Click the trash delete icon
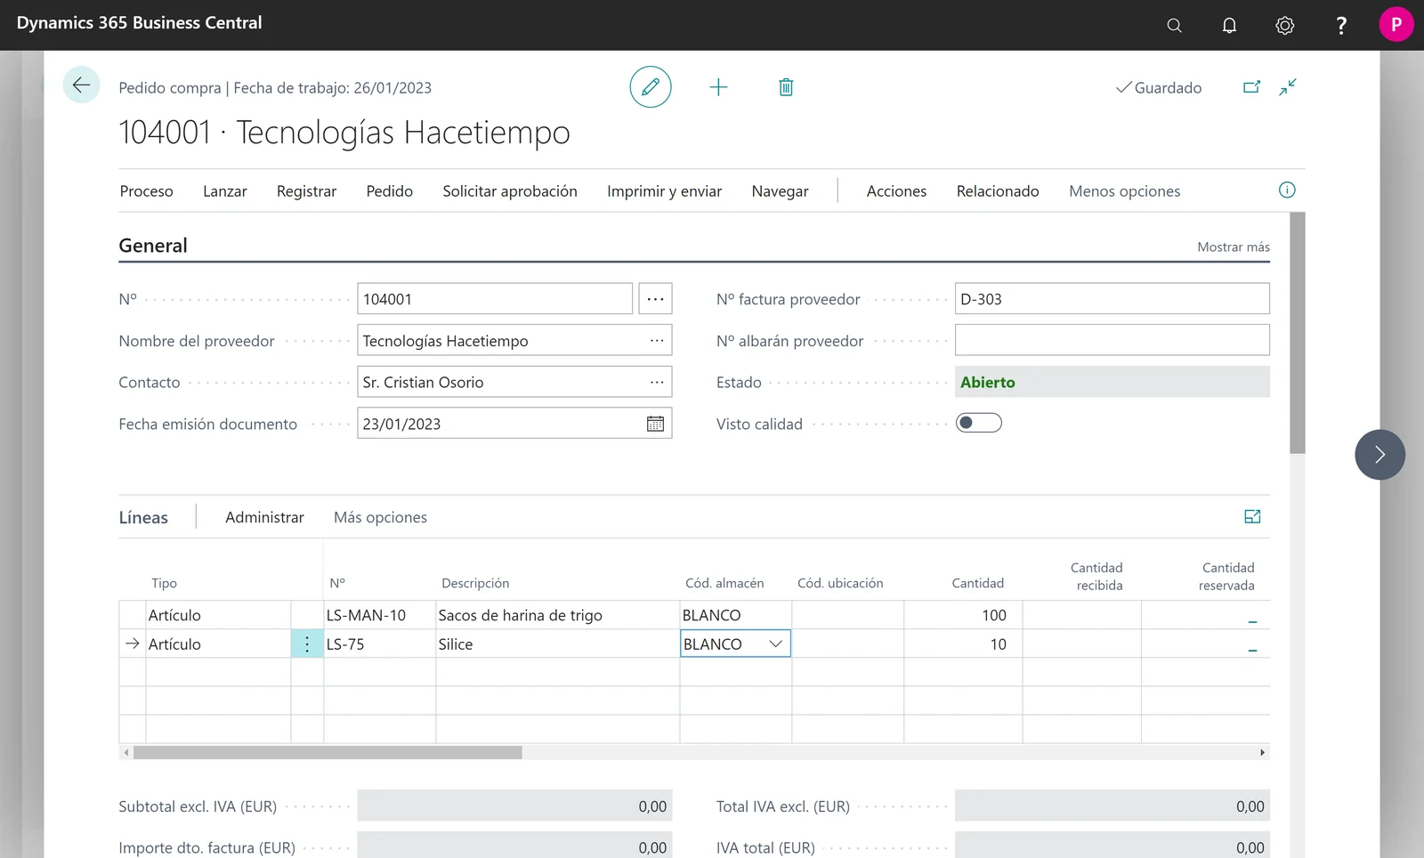This screenshot has height=858, width=1424. [x=786, y=87]
